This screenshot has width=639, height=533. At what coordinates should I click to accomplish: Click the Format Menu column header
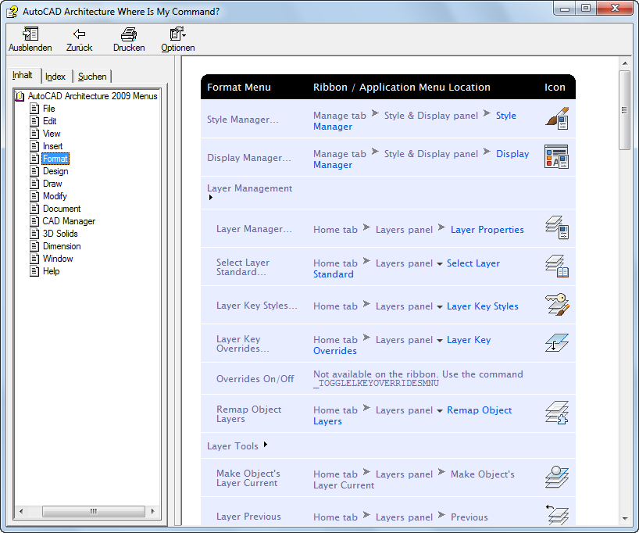[239, 88]
